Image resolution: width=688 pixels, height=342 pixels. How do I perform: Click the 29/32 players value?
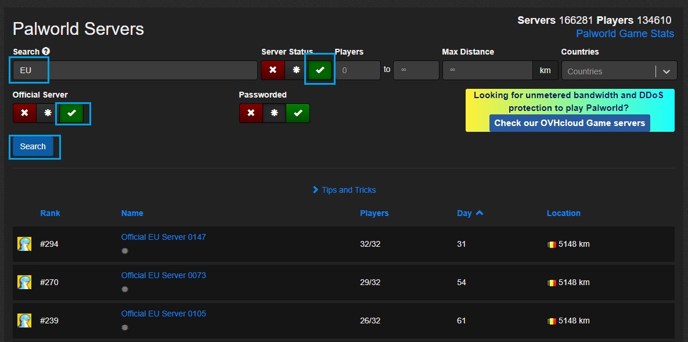click(370, 282)
